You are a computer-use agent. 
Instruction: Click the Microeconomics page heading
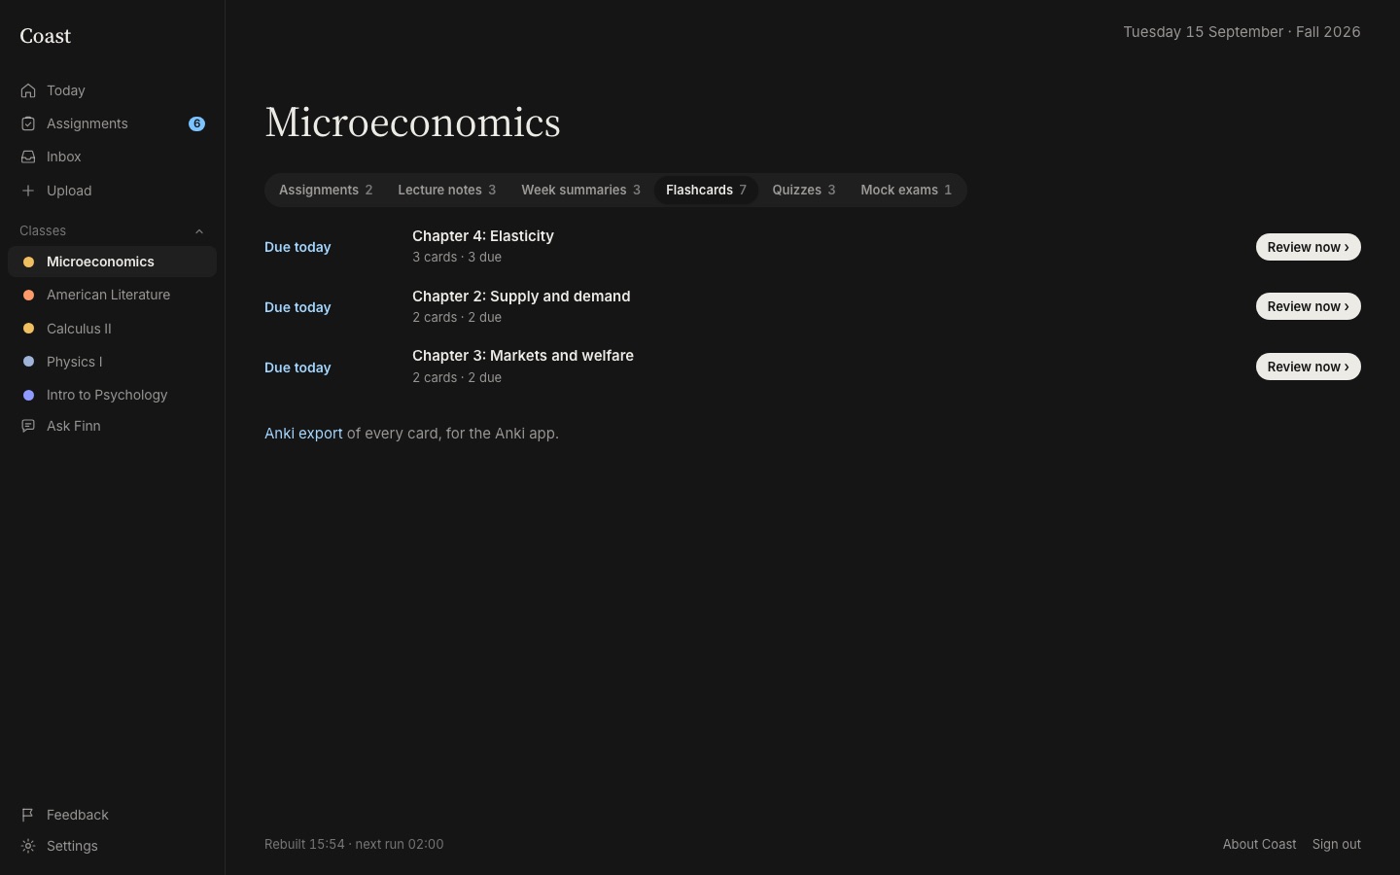[x=412, y=122]
